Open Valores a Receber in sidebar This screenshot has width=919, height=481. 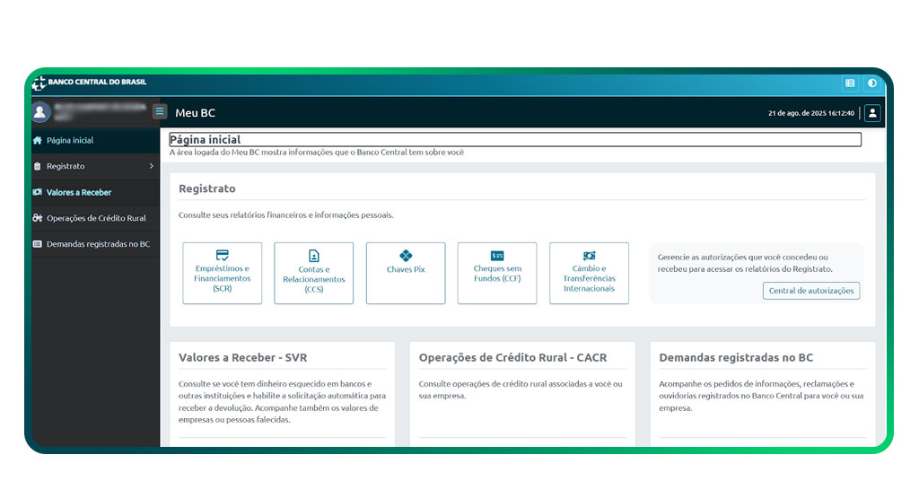pos(79,192)
